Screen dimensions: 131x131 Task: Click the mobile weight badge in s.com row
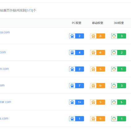click(98, 119)
